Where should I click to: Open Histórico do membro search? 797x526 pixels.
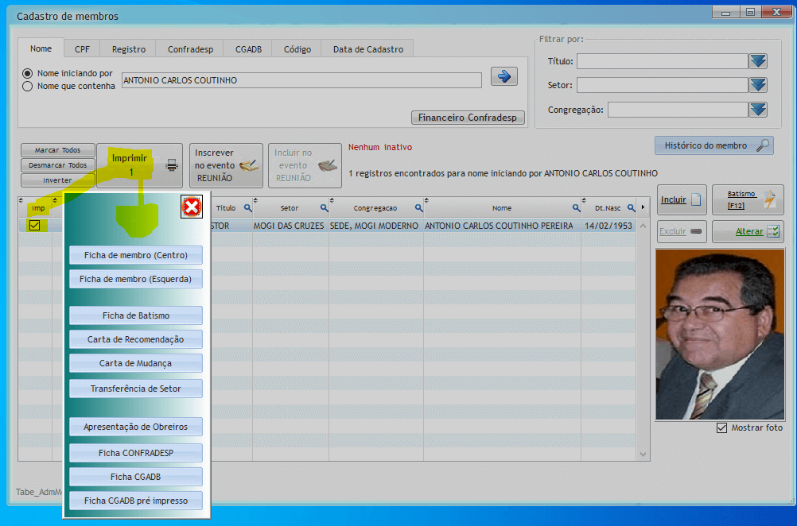[x=713, y=145]
